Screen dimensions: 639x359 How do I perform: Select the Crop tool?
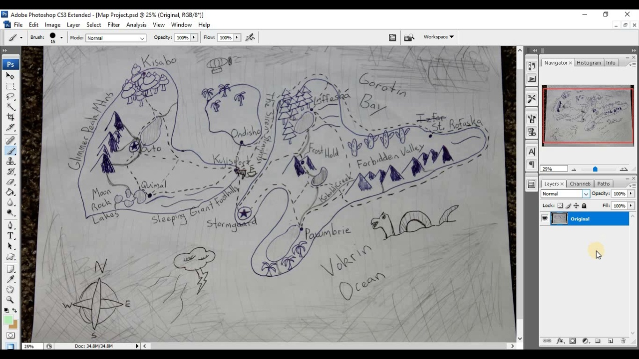10,117
